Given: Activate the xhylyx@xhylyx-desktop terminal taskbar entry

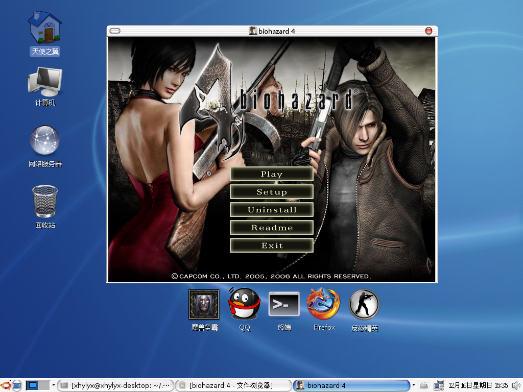Looking at the screenshot, I should [116, 386].
